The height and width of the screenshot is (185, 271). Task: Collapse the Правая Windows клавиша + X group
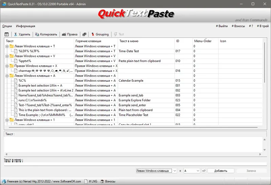pyautogui.click(x=7, y=66)
